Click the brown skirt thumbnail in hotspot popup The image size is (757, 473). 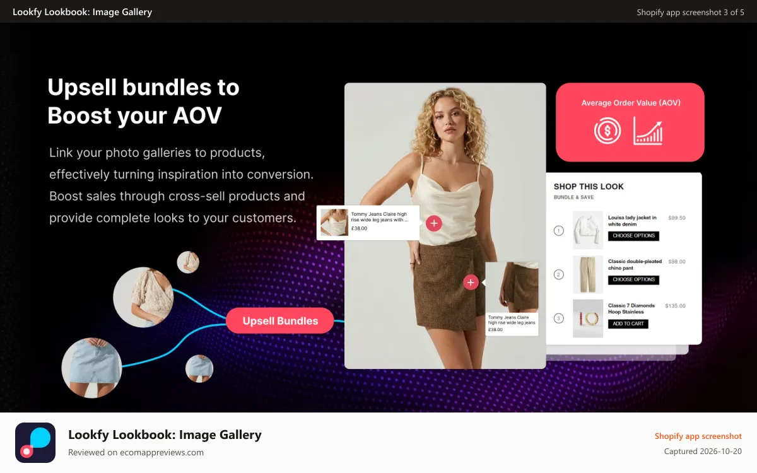click(512, 288)
